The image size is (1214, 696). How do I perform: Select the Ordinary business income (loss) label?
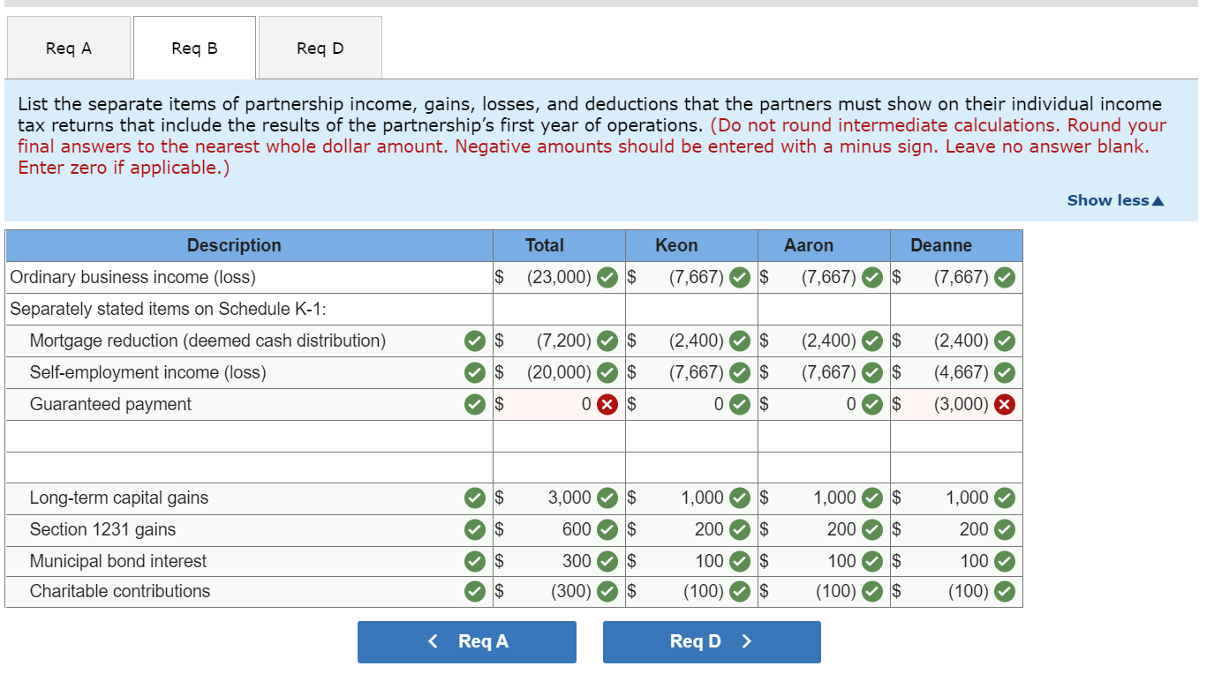(132, 278)
